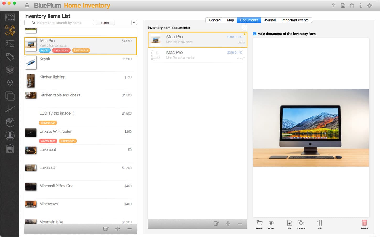Delete the document with the trash icon
The width and height of the screenshot is (380, 237).
click(364, 225)
